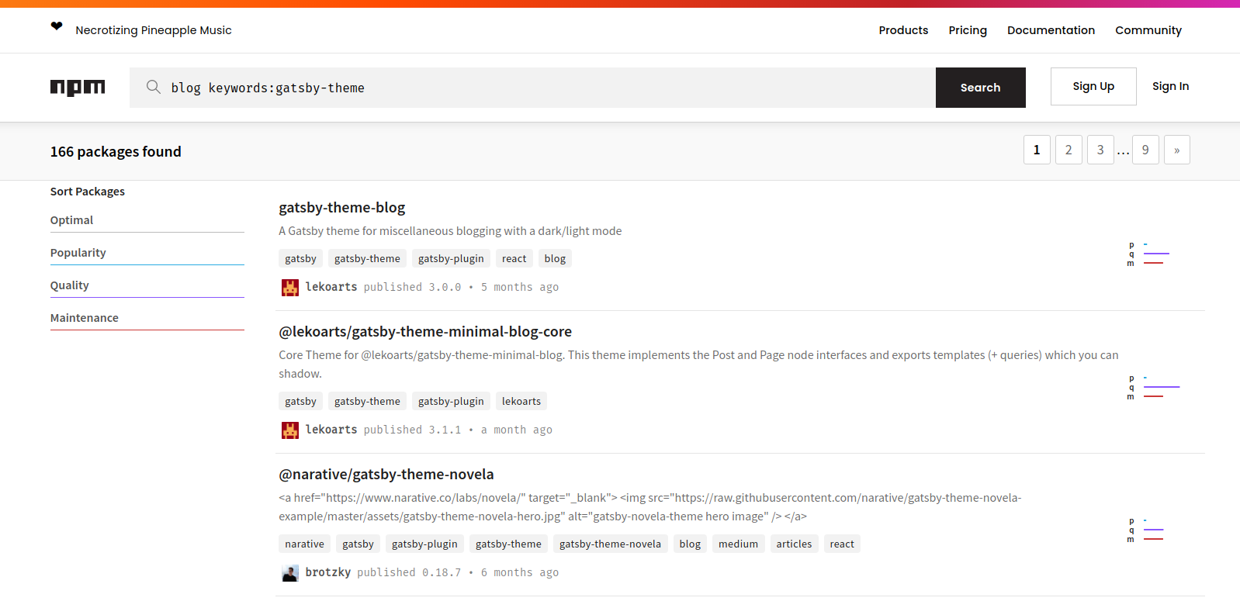This screenshot has width=1240, height=608.
Task: Sort packages by Quality
Action: (147, 285)
